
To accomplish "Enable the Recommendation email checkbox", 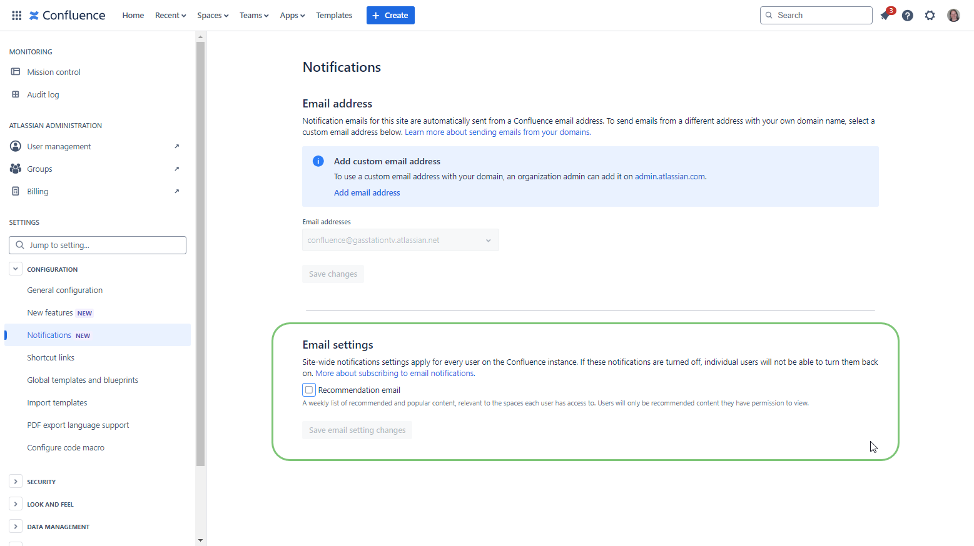I will (308, 389).
